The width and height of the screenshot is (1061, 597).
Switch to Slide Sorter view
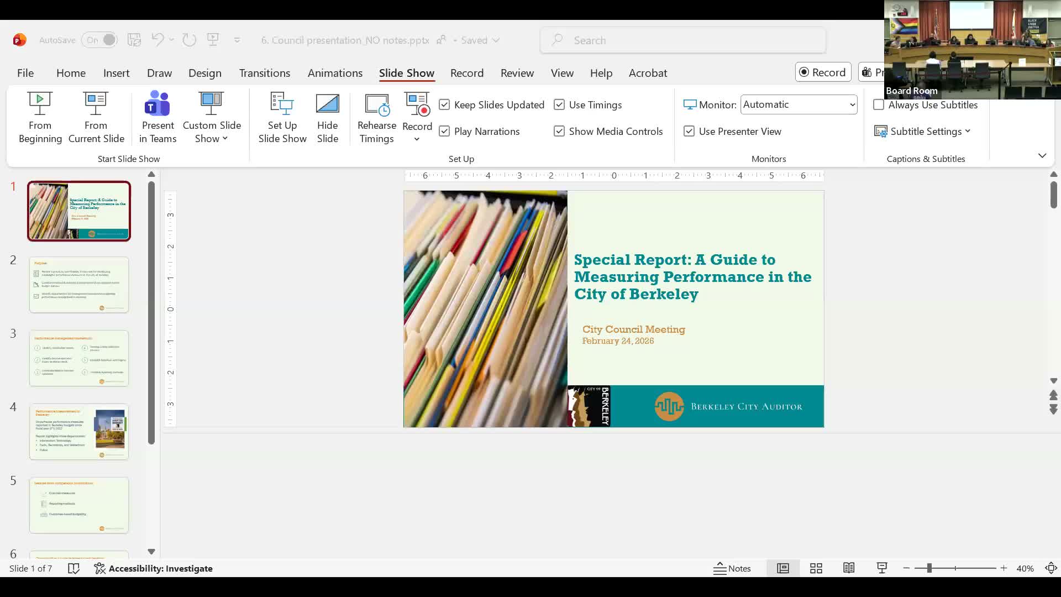816,568
